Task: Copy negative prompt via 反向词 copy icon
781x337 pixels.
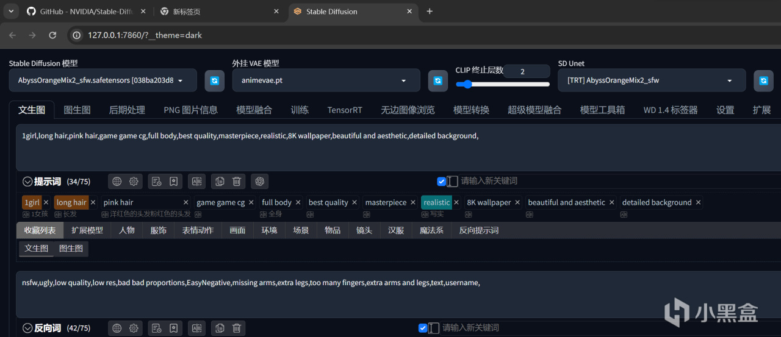Action: 220,328
